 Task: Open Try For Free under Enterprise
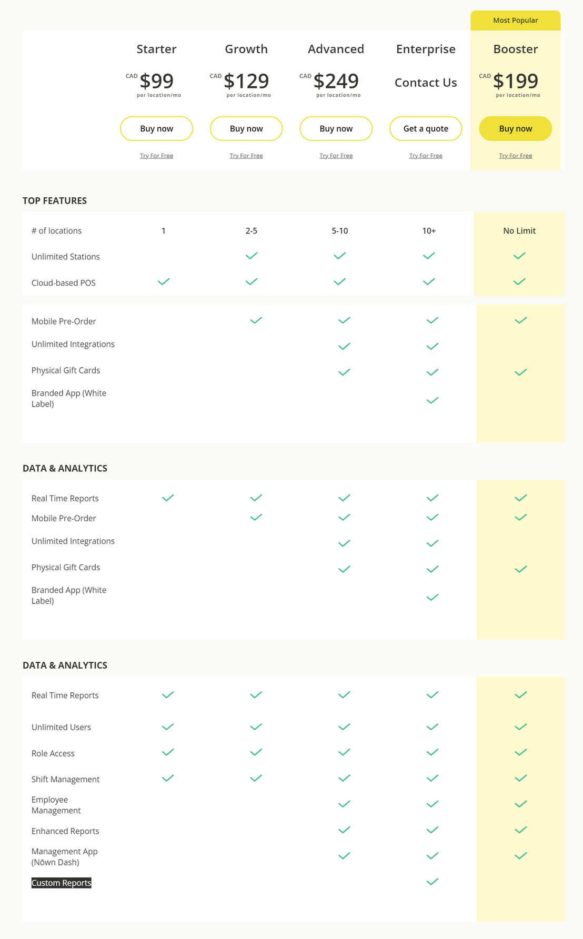click(x=426, y=156)
